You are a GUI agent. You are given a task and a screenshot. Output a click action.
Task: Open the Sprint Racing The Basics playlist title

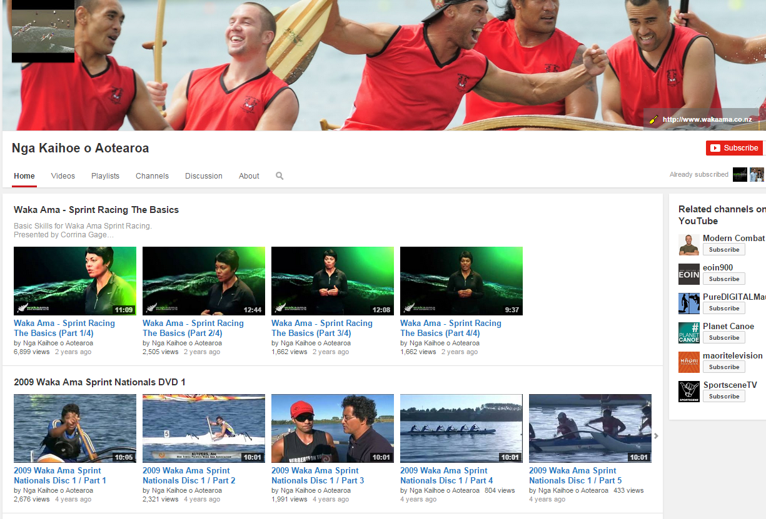(96, 210)
